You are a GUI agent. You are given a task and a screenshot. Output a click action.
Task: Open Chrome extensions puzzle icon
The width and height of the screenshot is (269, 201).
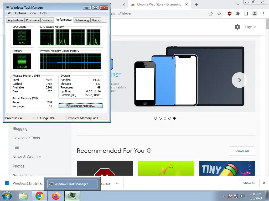click(x=238, y=14)
